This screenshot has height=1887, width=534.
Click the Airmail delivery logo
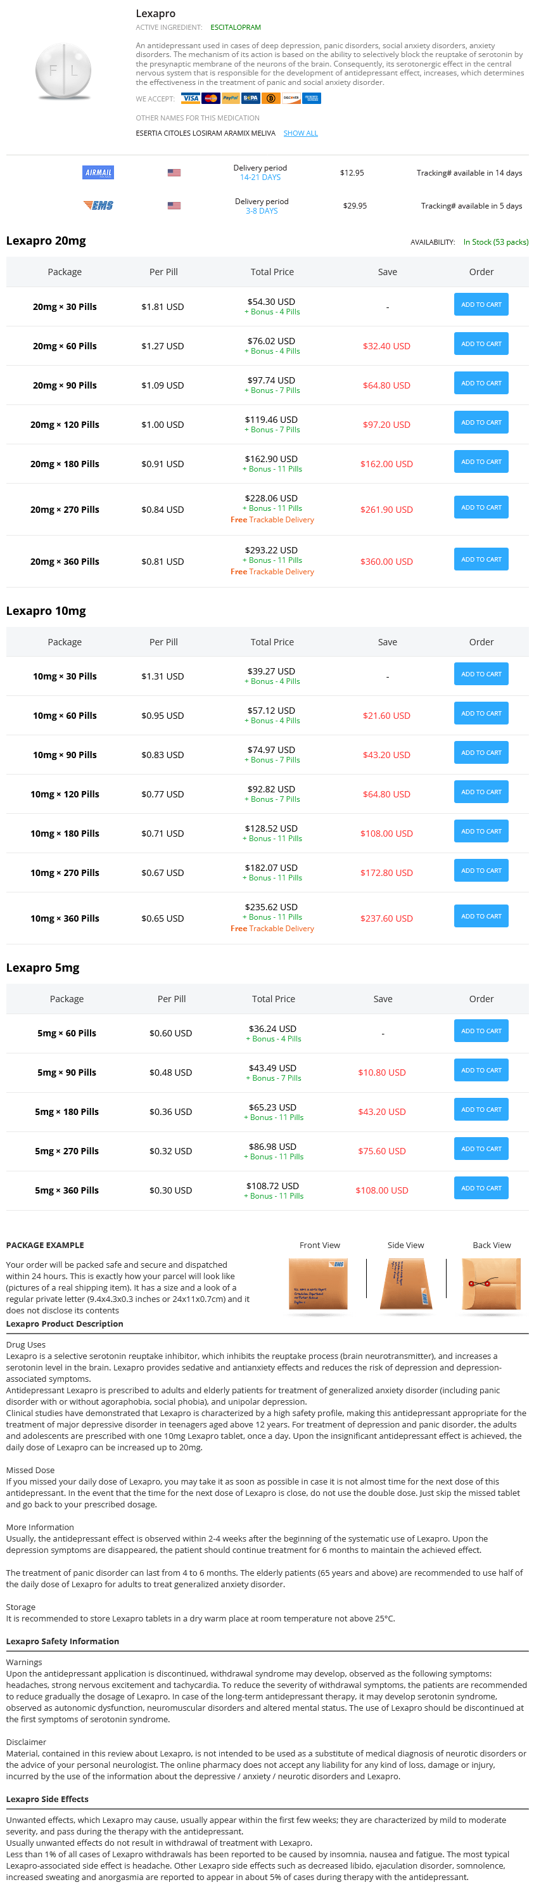point(98,173)
